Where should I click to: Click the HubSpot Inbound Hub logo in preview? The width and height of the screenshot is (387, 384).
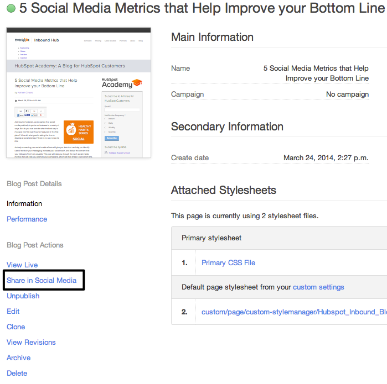pos(37,40)
